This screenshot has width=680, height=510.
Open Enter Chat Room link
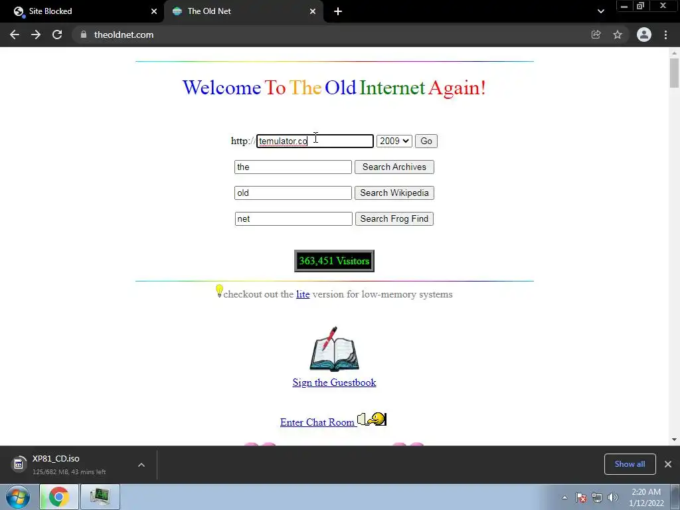tap(318, 422)
